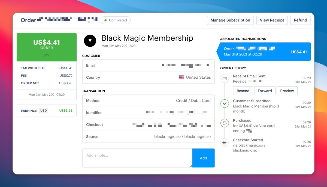Click the FEE amount -US$0.72

[65, 76]
